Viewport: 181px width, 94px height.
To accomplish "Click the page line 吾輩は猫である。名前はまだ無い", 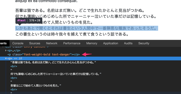I will pyautogui.click(x=80, y=11).
